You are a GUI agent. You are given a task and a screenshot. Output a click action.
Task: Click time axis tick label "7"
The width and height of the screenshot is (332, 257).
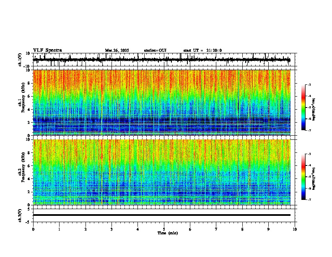[x=216, y=229]
